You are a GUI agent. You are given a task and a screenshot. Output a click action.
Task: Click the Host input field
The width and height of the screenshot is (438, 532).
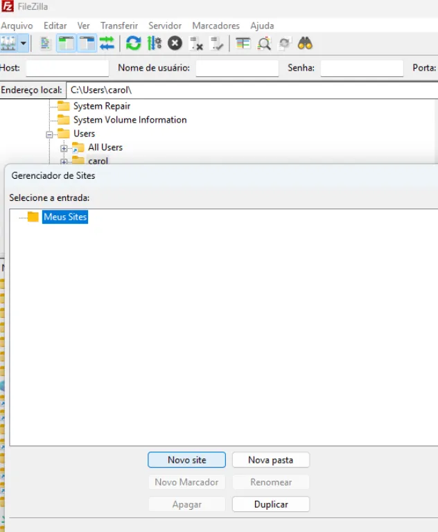67,68
